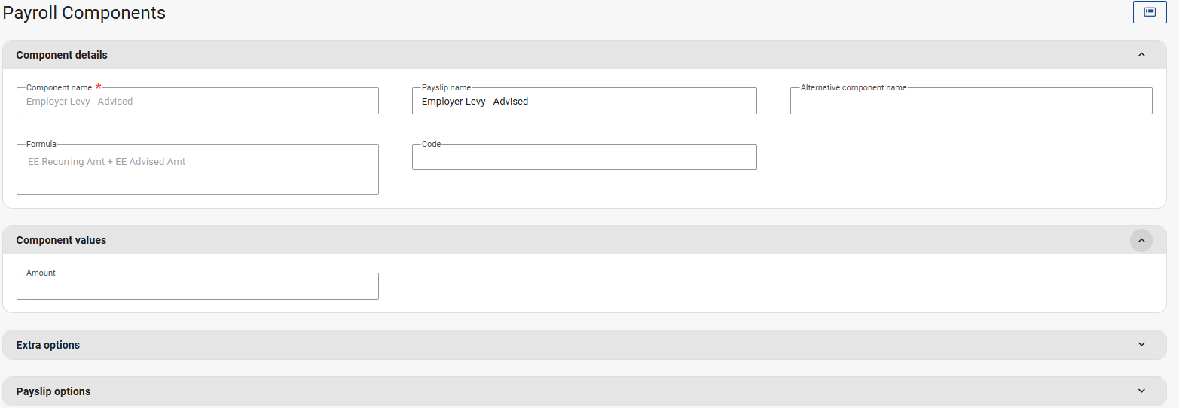1179x408 pixels.
Task: Collapse Component details using its chevron
Action: coord(1141,55)
